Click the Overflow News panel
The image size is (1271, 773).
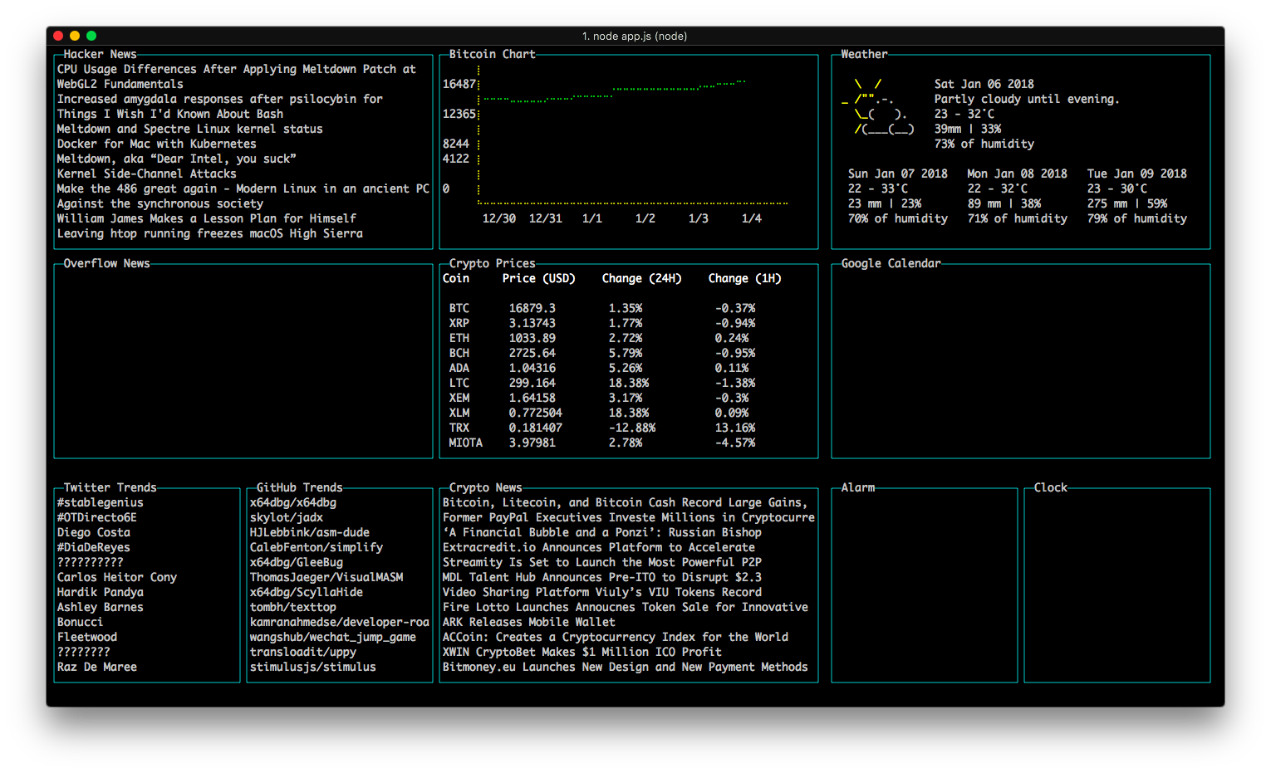[243, 361]
